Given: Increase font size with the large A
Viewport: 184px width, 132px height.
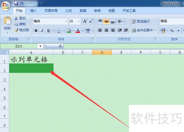Looking at the screenshot, I should pos(85,21).
